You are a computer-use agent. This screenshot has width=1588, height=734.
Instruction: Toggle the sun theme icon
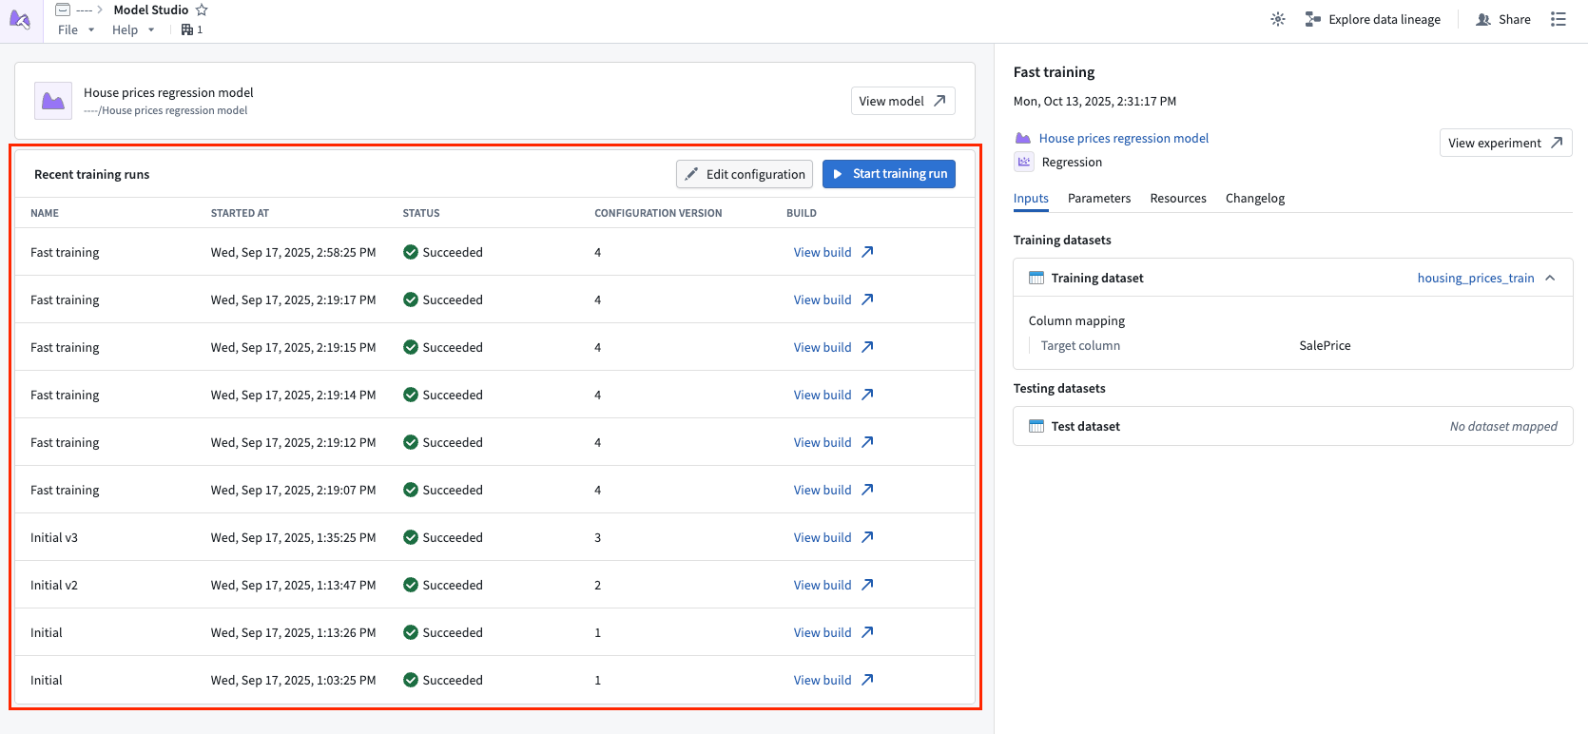click(x=1278, y=19)
